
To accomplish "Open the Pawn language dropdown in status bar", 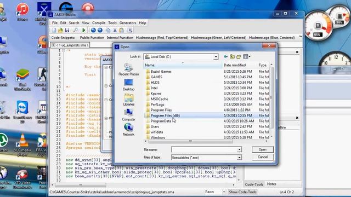I will [224, 192].
